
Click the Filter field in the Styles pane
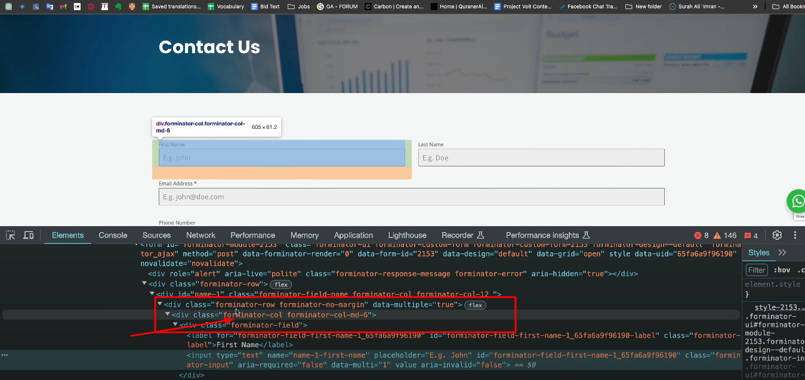tap(756, 270)
